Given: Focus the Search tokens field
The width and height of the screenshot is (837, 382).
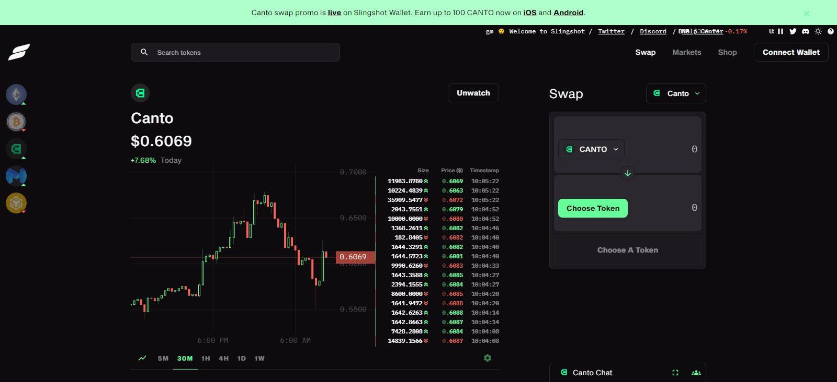Looking at the screenshot, I should pos(235,52).
